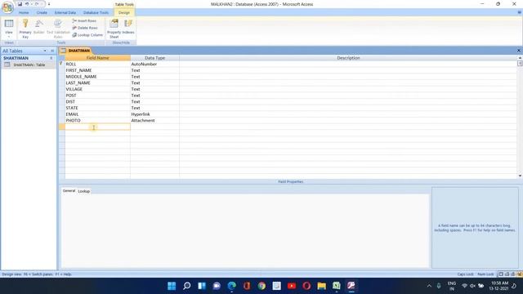
Task: Select the LAST_NAME field name cell
Action: pos(98,82)
